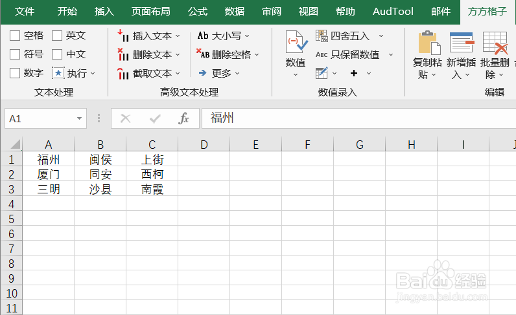The width and height of the screenshot is (516, 315).
Task: Expand the 数值 dropdown arrow
Action: point(296,75)
